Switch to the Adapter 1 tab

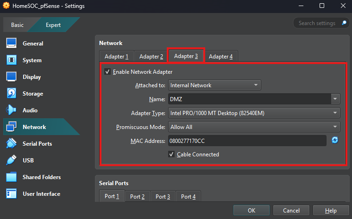coord(116,57)
